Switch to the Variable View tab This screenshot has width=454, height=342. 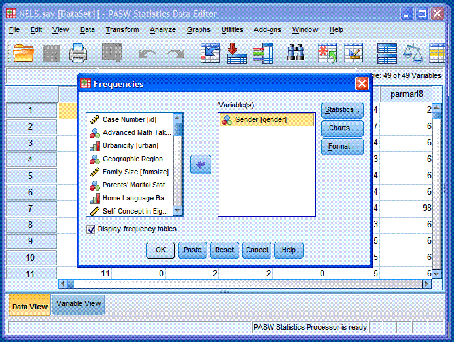tap(79, 304)
